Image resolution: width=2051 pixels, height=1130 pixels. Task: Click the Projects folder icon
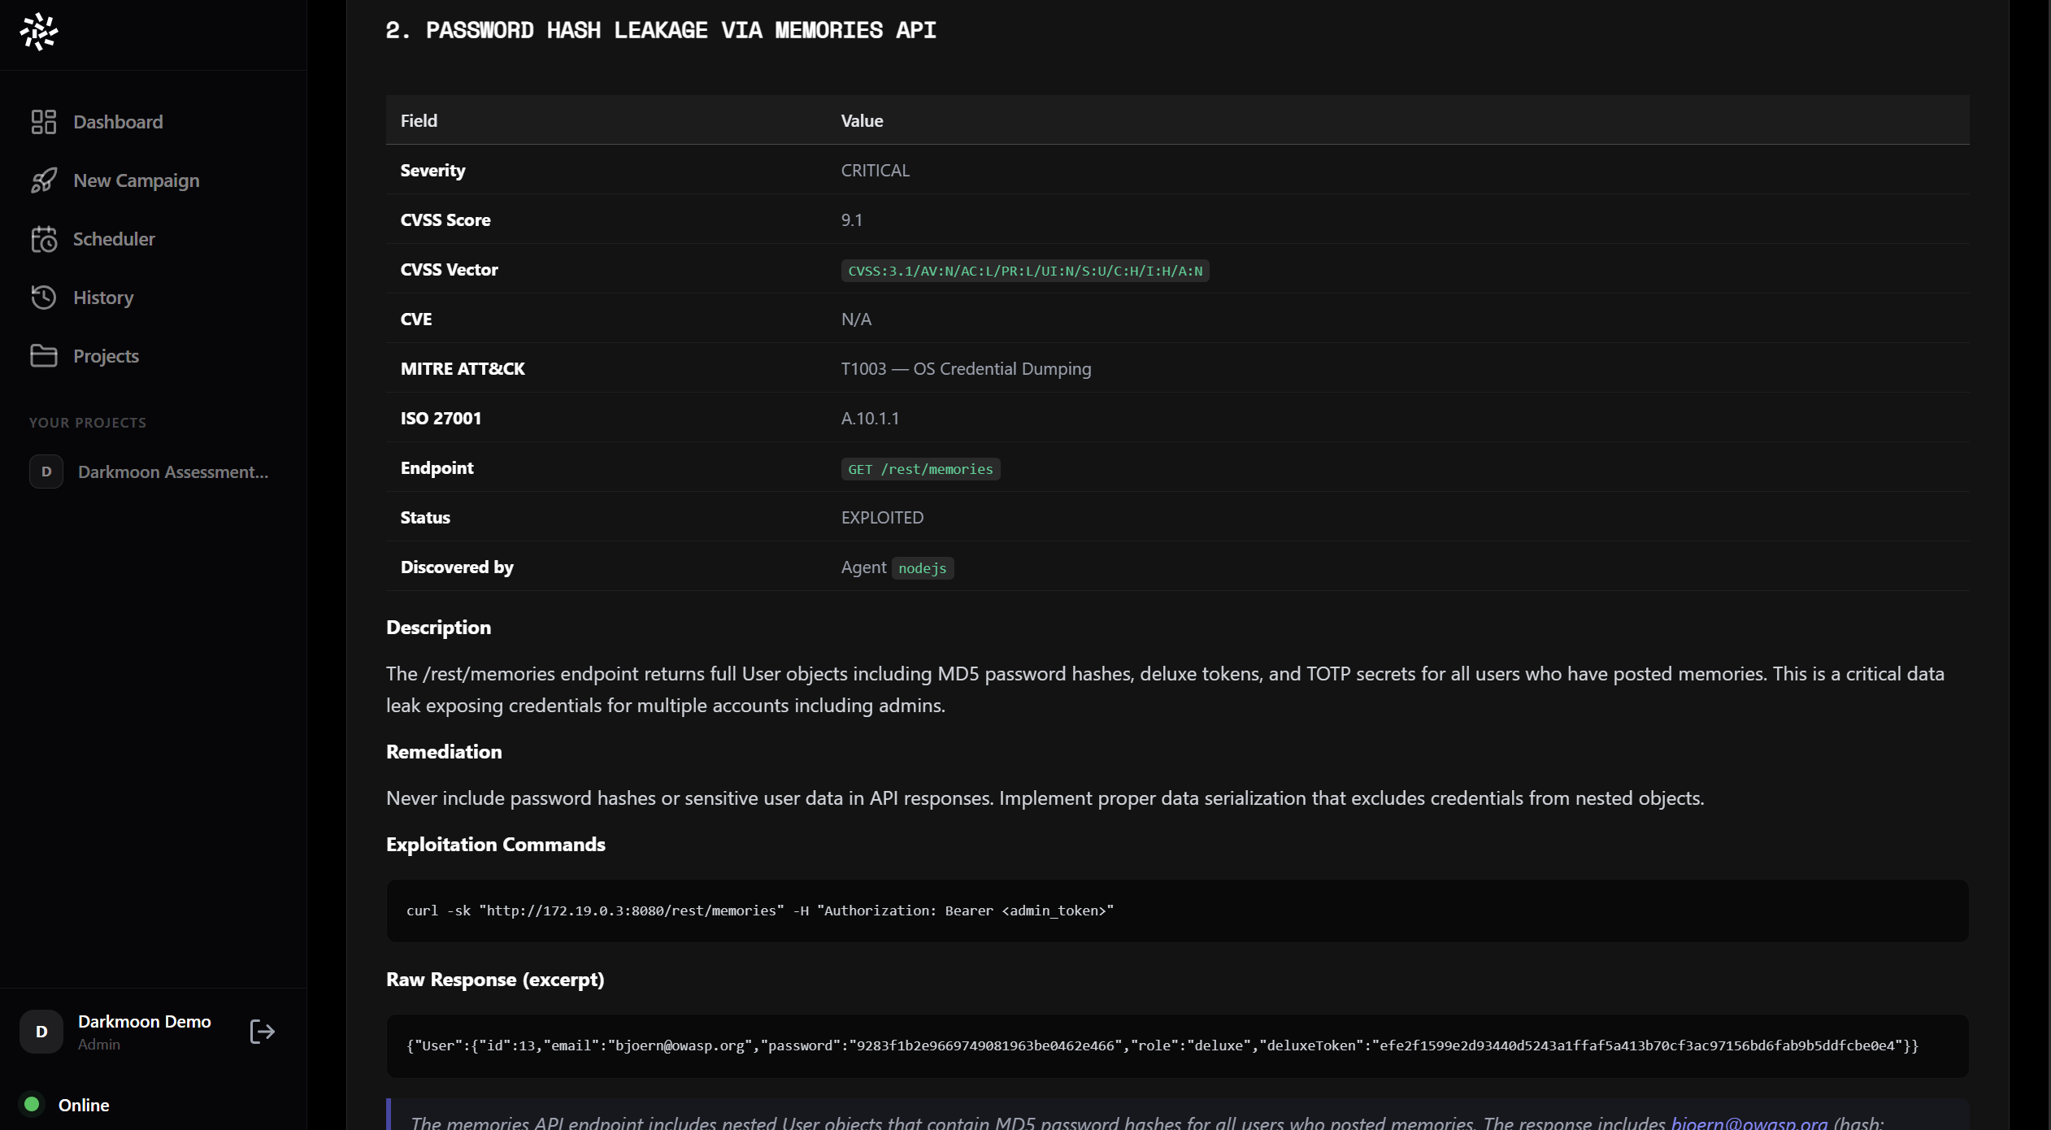tap(43, 356)
